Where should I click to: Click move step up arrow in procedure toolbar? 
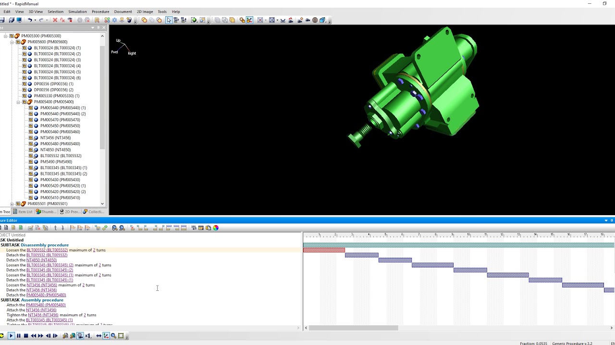[x=55, y=228]
